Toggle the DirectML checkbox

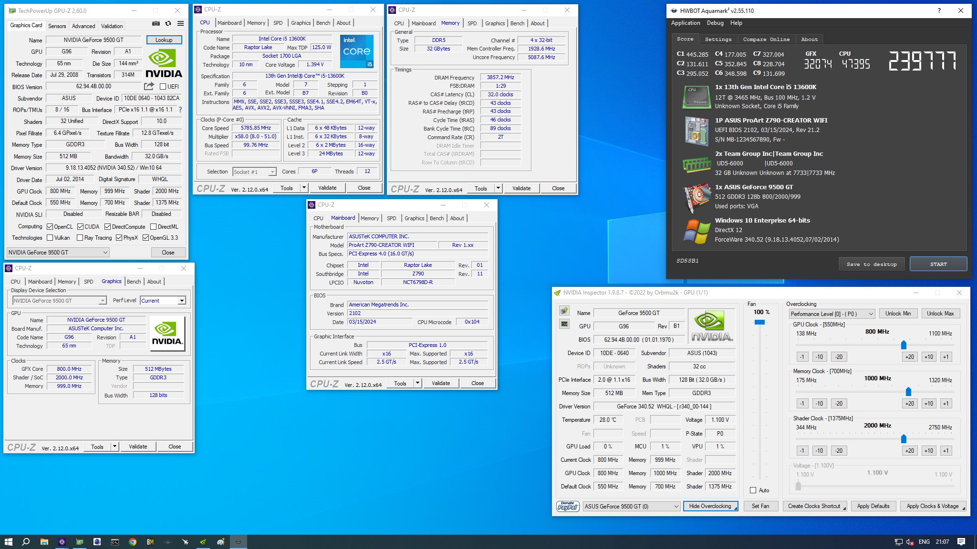click(x=153, y=227)
